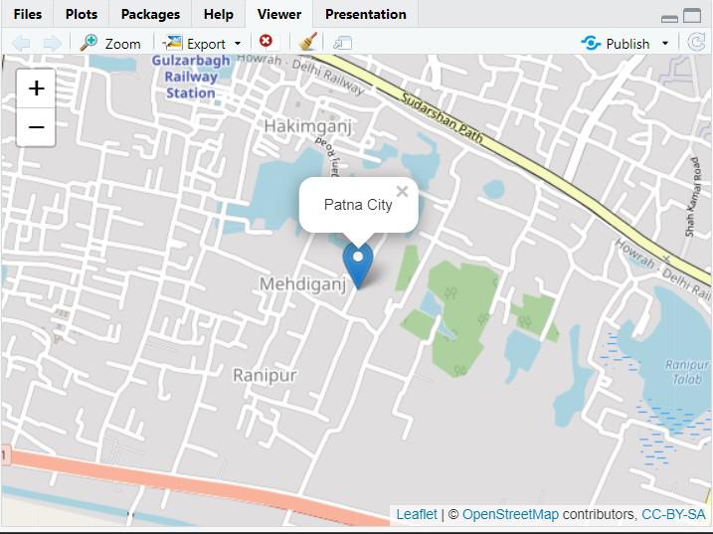Zoom in the map with plus button
Image resolution: width=713 pixels, height=534 pixels.
point(36,89)
